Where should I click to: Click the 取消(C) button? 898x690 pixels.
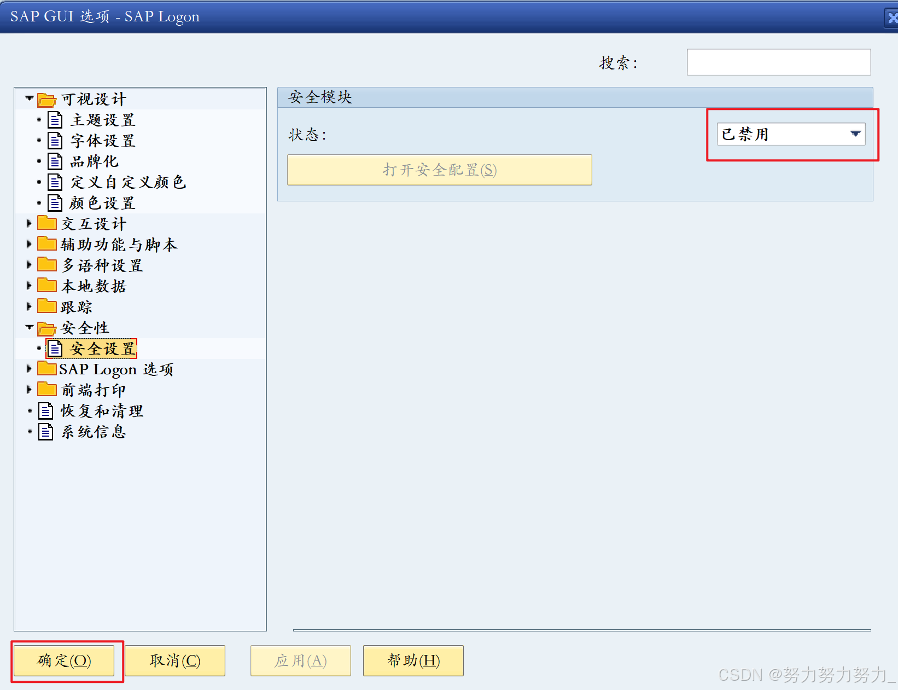(x=175, y=660)
